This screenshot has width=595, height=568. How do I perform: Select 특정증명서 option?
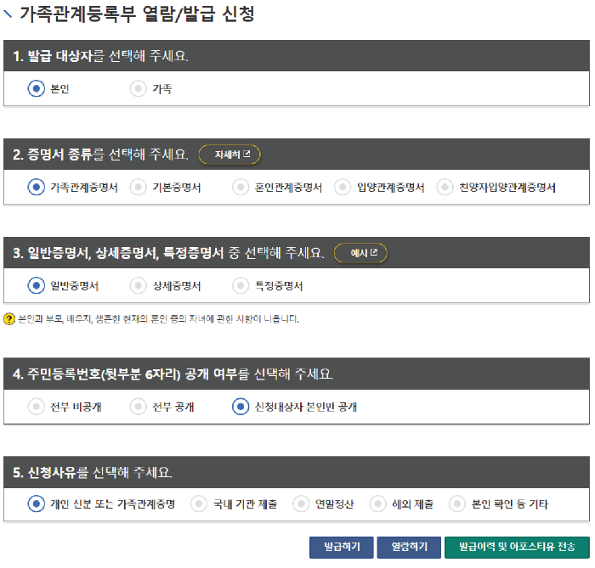(241, 286)
